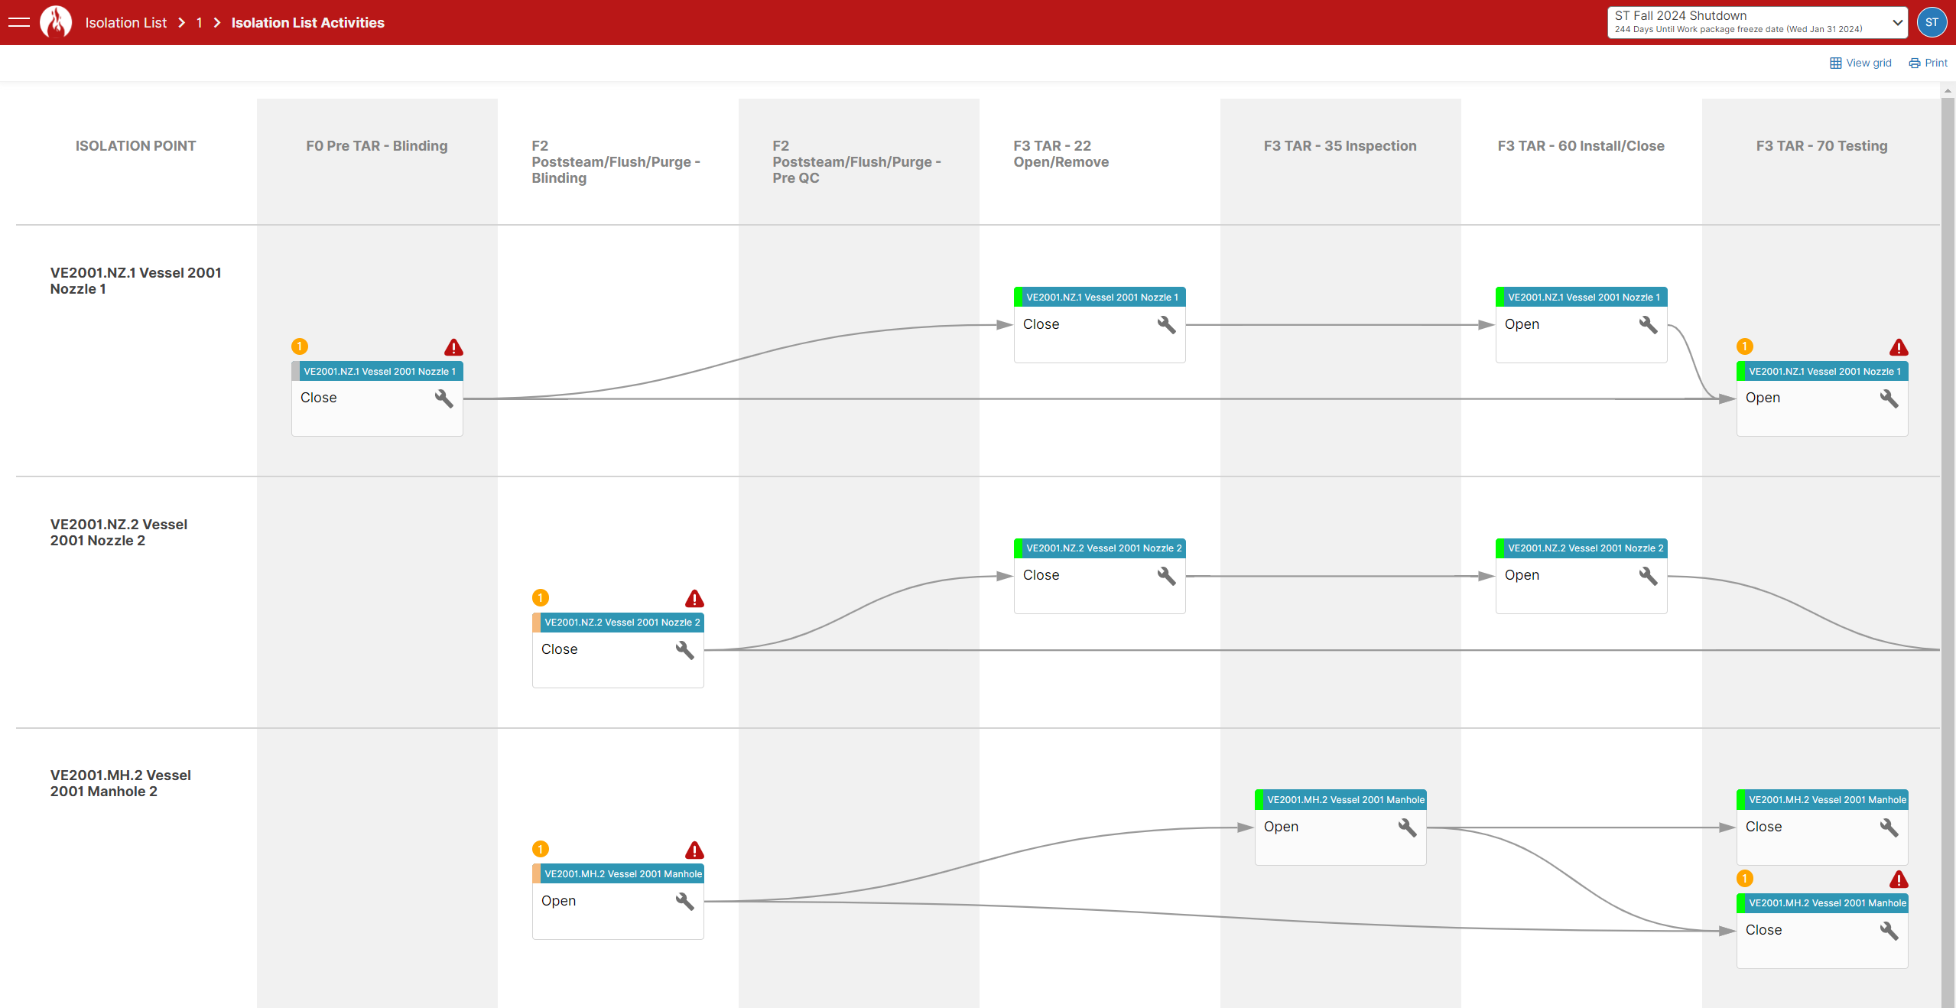Click warning triangle above Testing Nozzle 1 card

pyautogui.click(x=1899, y=347)
